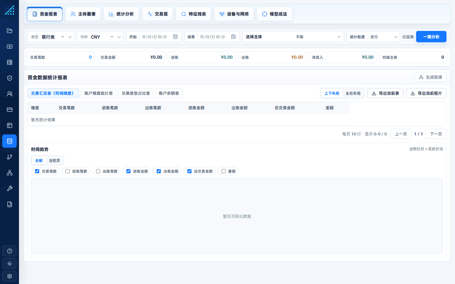
Task: Open the report file icon in the sidebar
Action: pos(9,204)
